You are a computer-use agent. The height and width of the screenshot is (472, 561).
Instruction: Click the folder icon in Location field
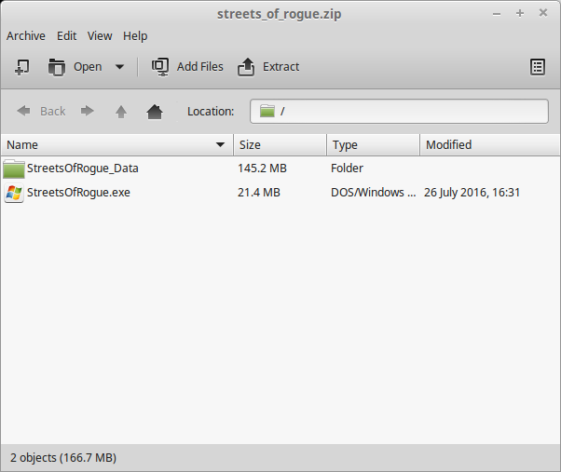click(x=267, y=111)
